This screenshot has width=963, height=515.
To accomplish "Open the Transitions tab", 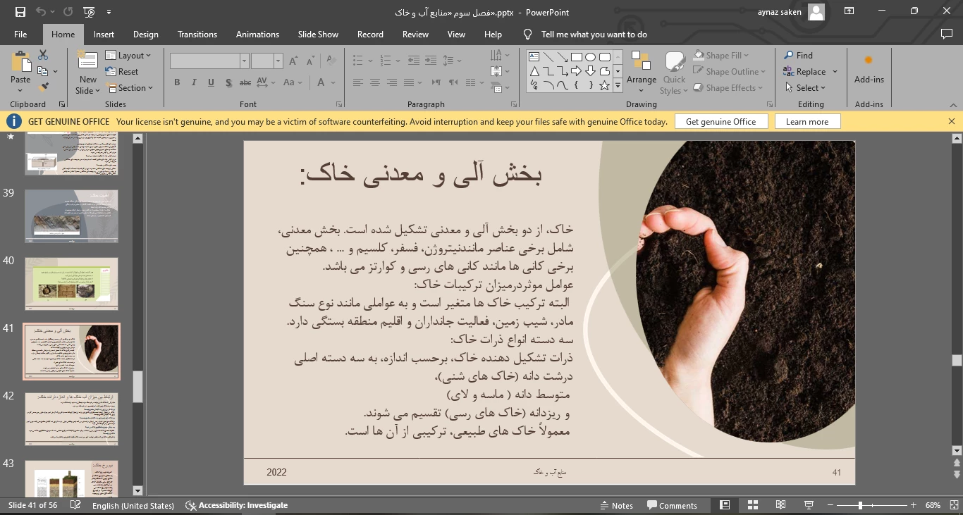I will point(197,35).
